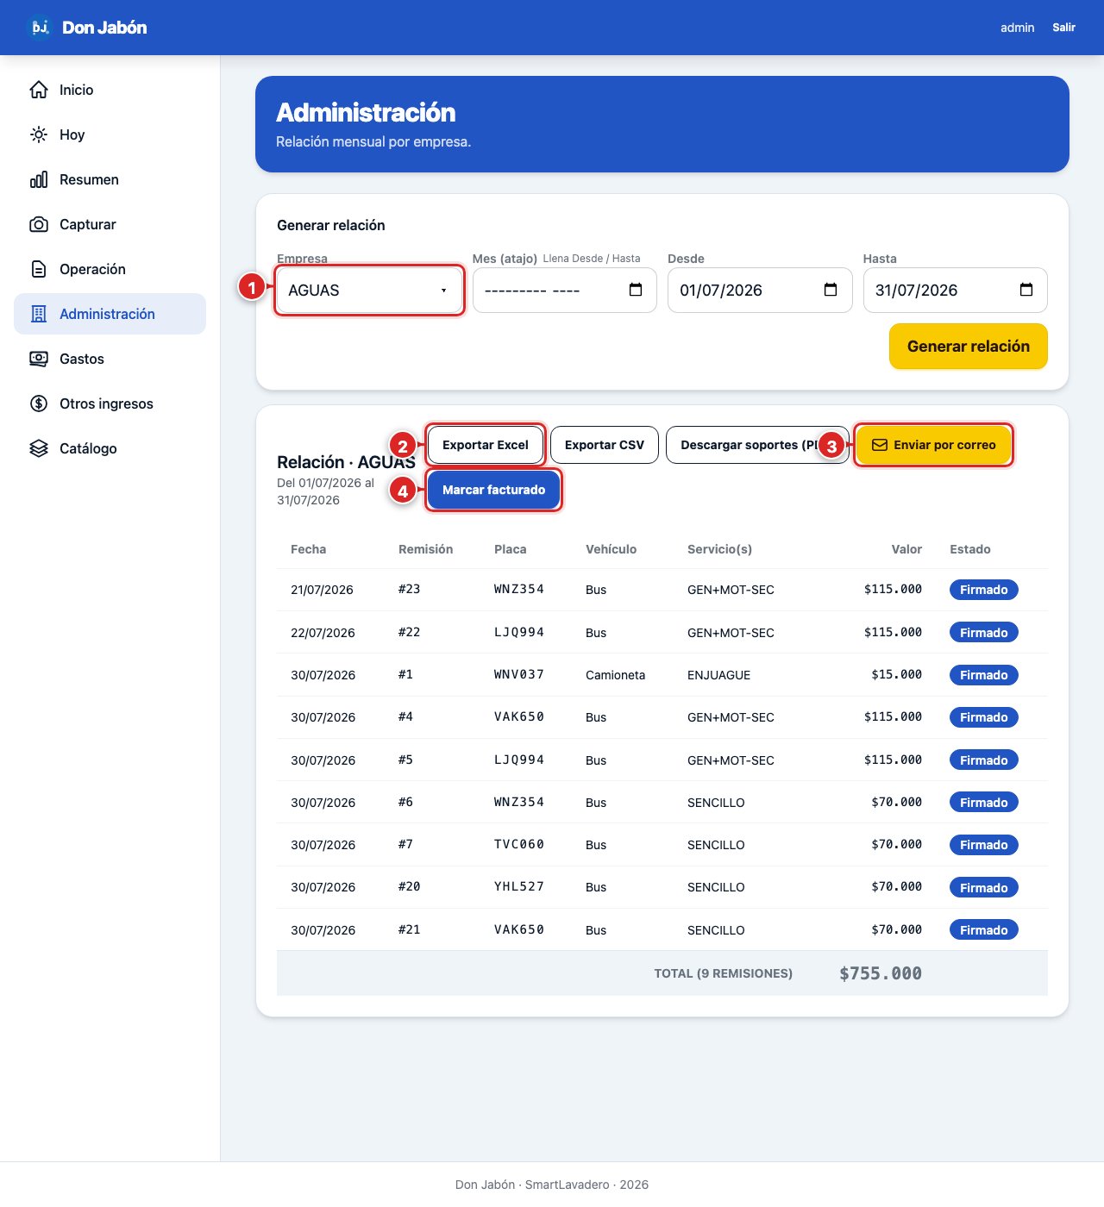Viewport: 1104px width, 1207px height.
Task: Click the Otros ingresos dollar icon
Action: 39,403
